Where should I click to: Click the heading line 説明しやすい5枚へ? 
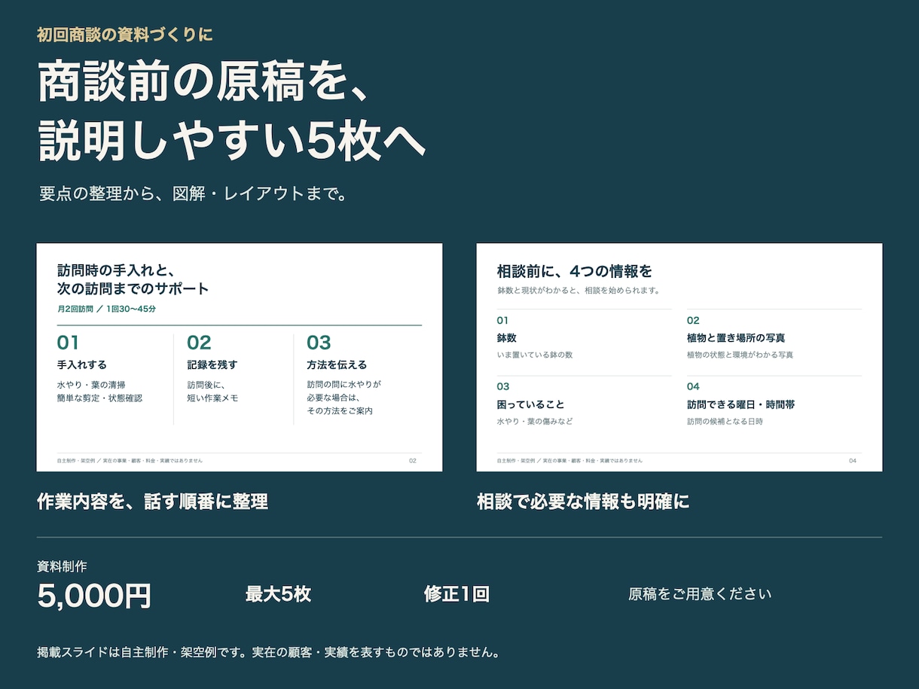[x=231, y=141]
